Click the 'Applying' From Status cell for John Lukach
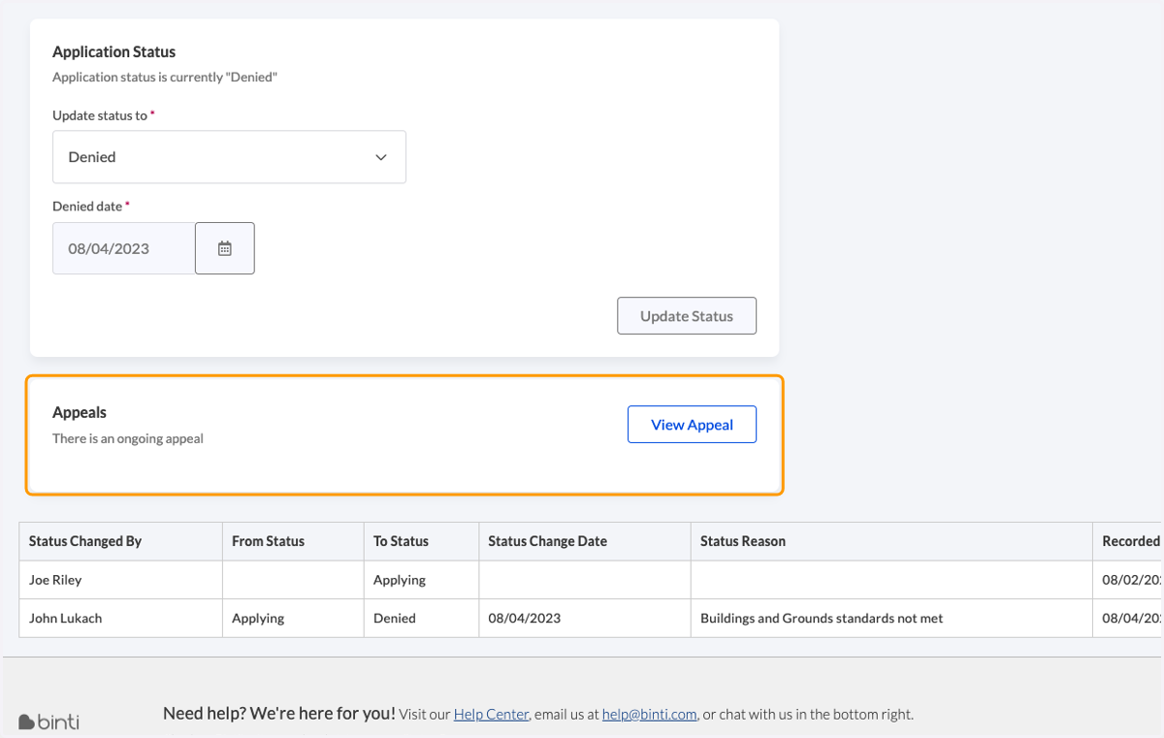The width and height of the screenshot is (1164, 738). [293, 618]
